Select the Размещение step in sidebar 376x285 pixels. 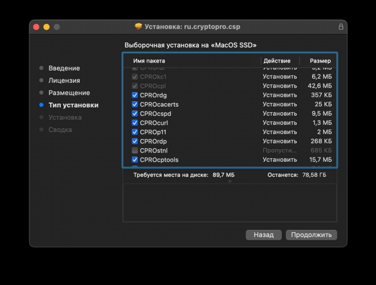69,93
